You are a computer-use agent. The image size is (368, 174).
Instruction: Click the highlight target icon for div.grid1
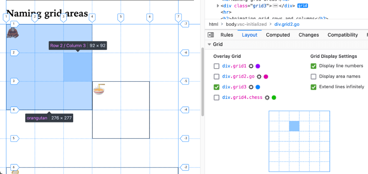pyautogui.click(x=251, y=66)
